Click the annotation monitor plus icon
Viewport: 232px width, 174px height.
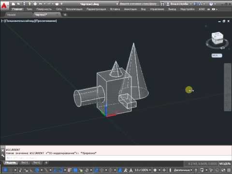[164, 170]
